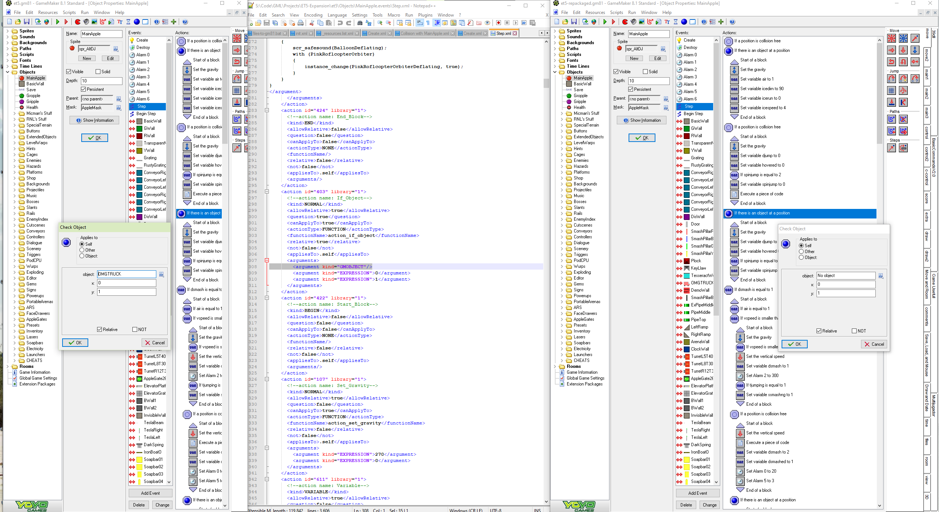Create a new font using the TT icon
This screenshot has width=939, height=512.
pyautogui.click(x=120, y=22)
